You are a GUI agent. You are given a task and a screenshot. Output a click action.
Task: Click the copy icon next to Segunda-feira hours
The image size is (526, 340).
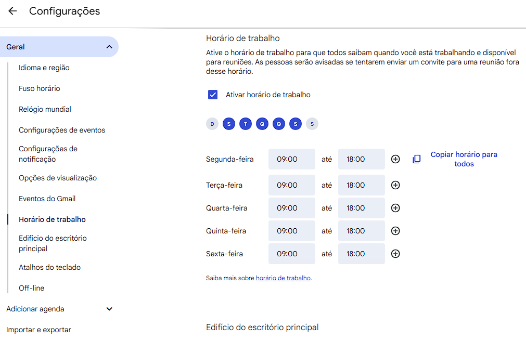(416, 159)
